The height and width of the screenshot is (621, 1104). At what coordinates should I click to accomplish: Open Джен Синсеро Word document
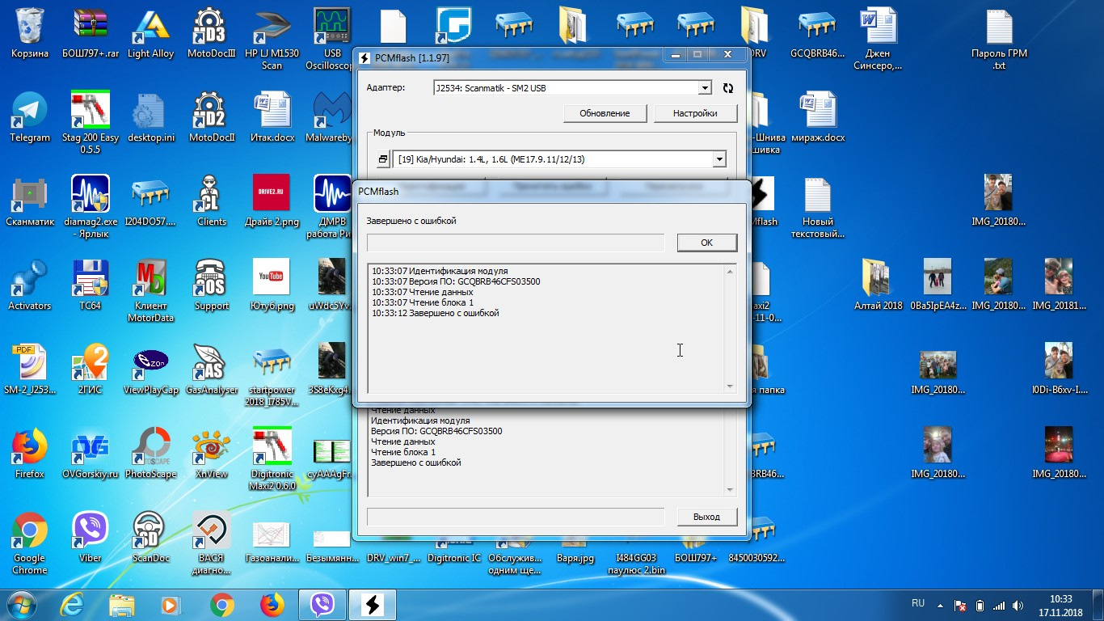click(878, 39)
